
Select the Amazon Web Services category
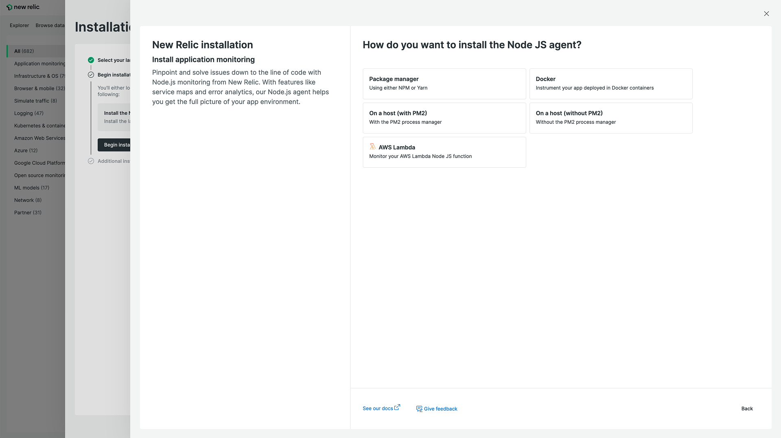click(39, 138)
